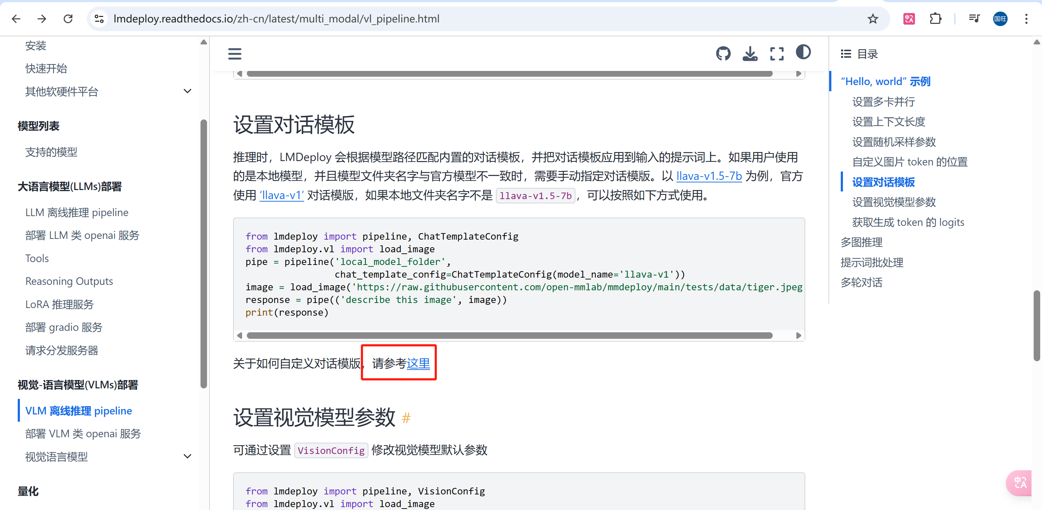The image size is (1042, 510).
Task: Bookmark this page with star icon
Action: (x=873, y=18)
